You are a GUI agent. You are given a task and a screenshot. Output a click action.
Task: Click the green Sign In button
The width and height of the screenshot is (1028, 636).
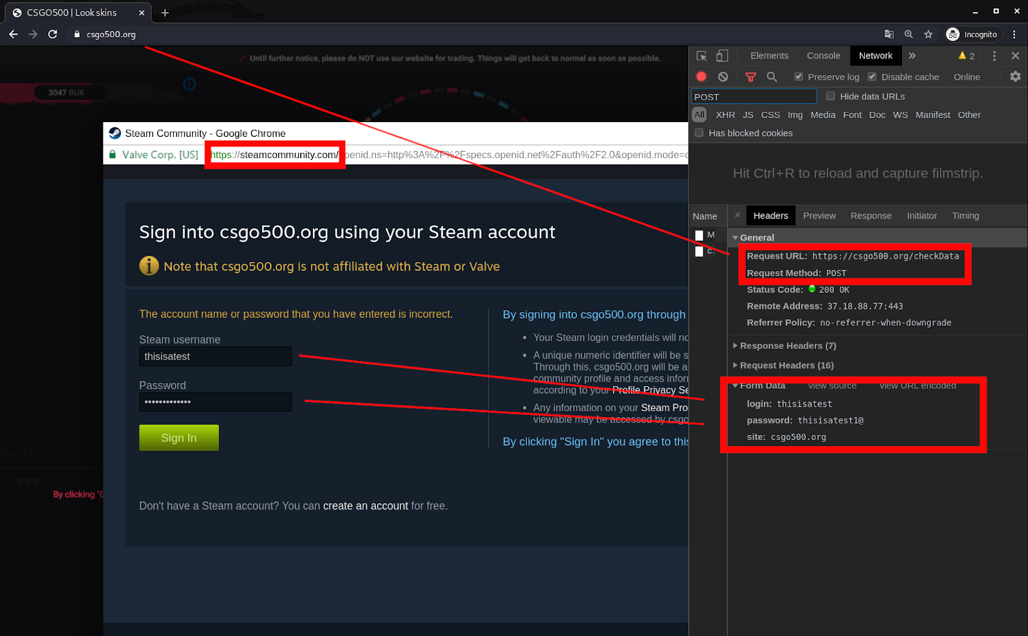(x=179, y=437)
